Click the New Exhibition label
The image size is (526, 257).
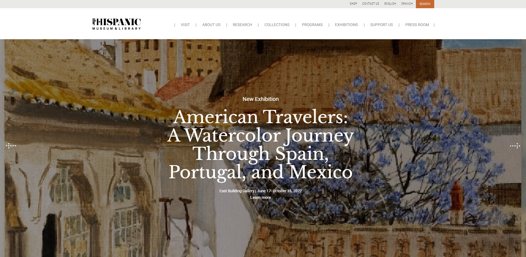pos(261,99)
